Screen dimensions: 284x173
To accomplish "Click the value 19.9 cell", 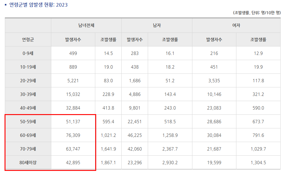I will 258,67.
